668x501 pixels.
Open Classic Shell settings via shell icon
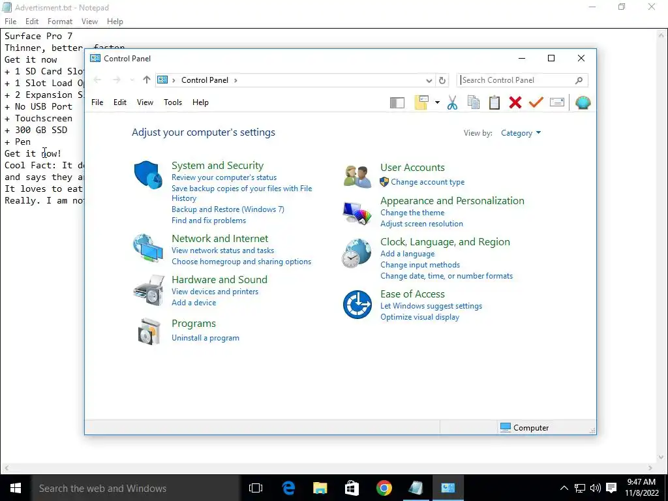click(x=583, y=102)
